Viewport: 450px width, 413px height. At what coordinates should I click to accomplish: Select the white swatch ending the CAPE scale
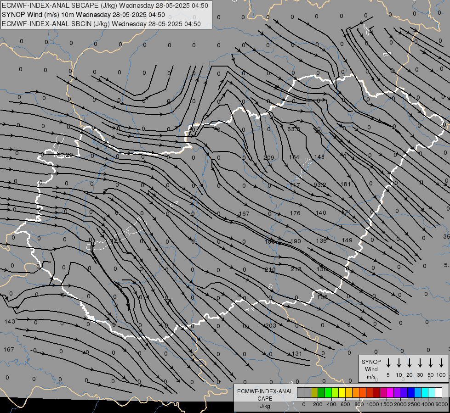438,393
